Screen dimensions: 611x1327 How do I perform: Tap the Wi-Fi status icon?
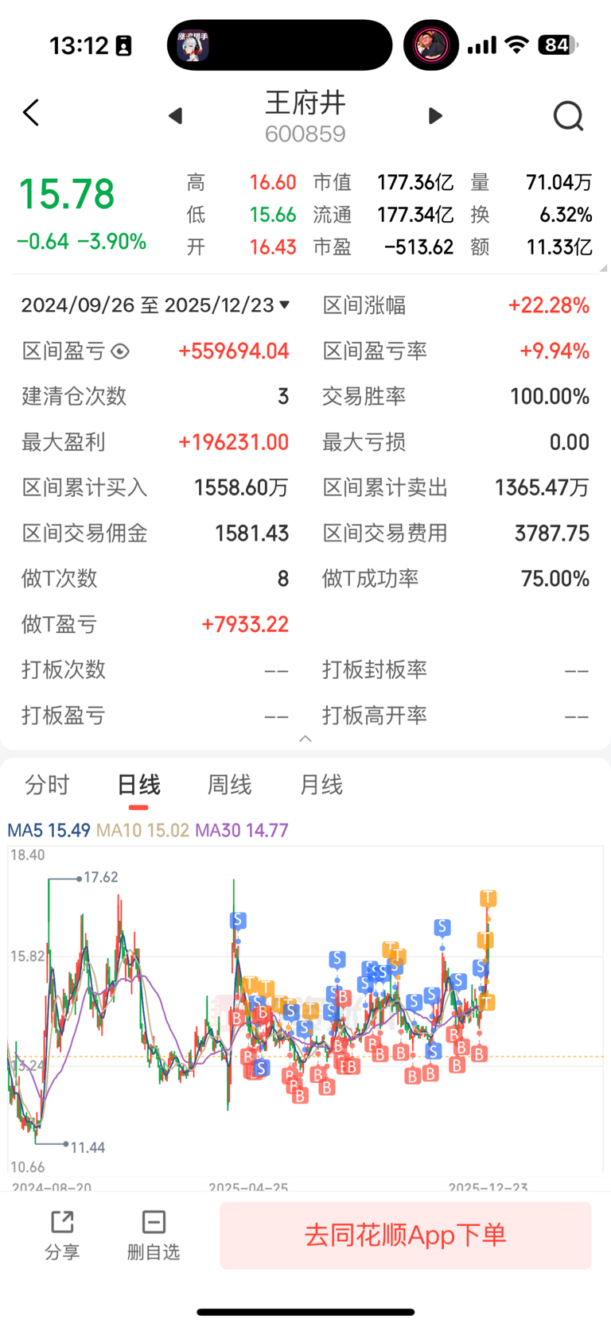click(x=517, y=45)
